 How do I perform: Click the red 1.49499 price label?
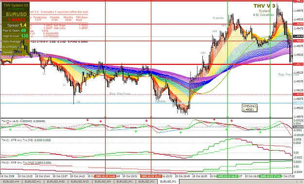[x=298, y=24]
